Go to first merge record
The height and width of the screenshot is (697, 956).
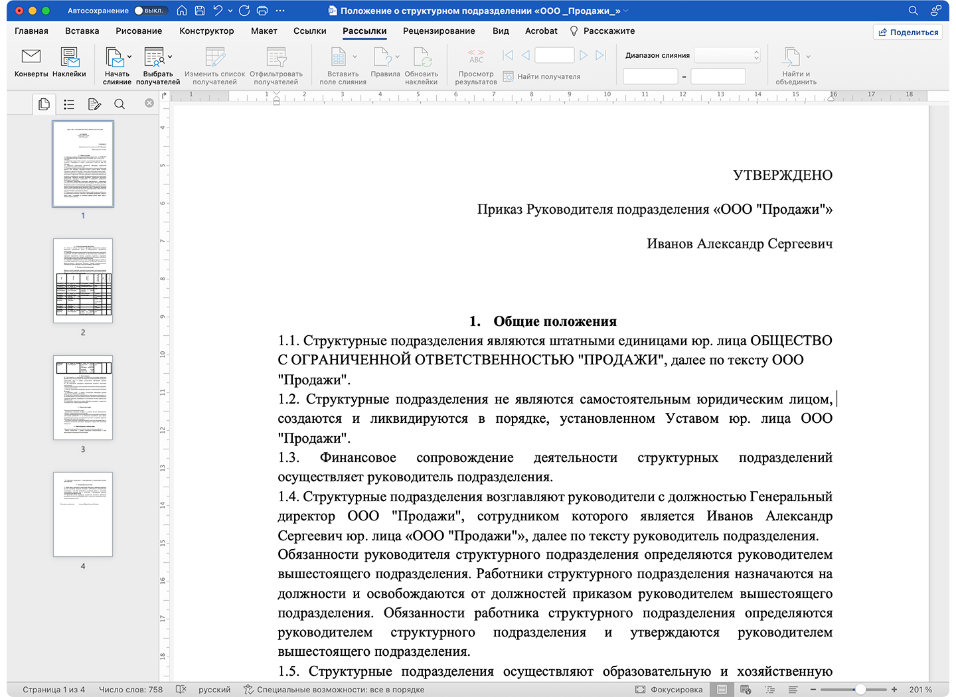tap(508, 55)
